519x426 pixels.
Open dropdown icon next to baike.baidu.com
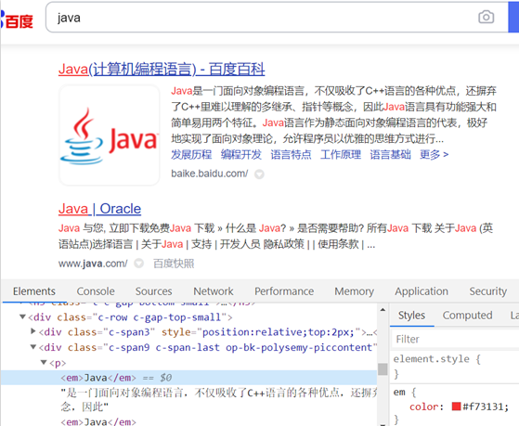pos(259,174)
